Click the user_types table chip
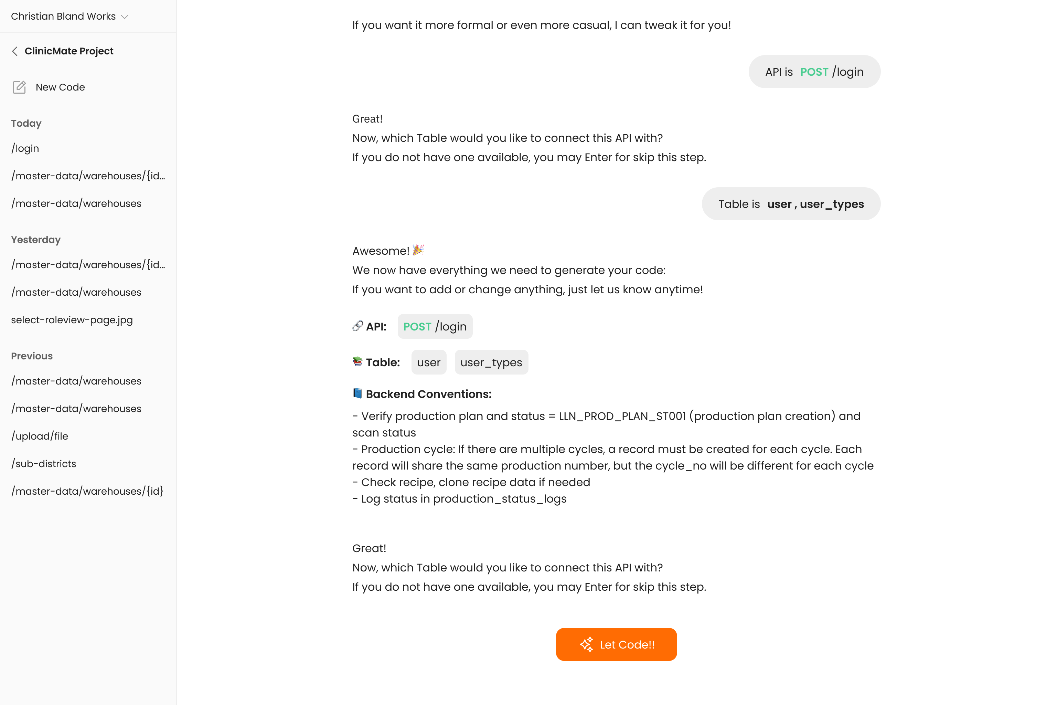The height and width of the screenshot is (705, 1057). [x=491, y=362]
